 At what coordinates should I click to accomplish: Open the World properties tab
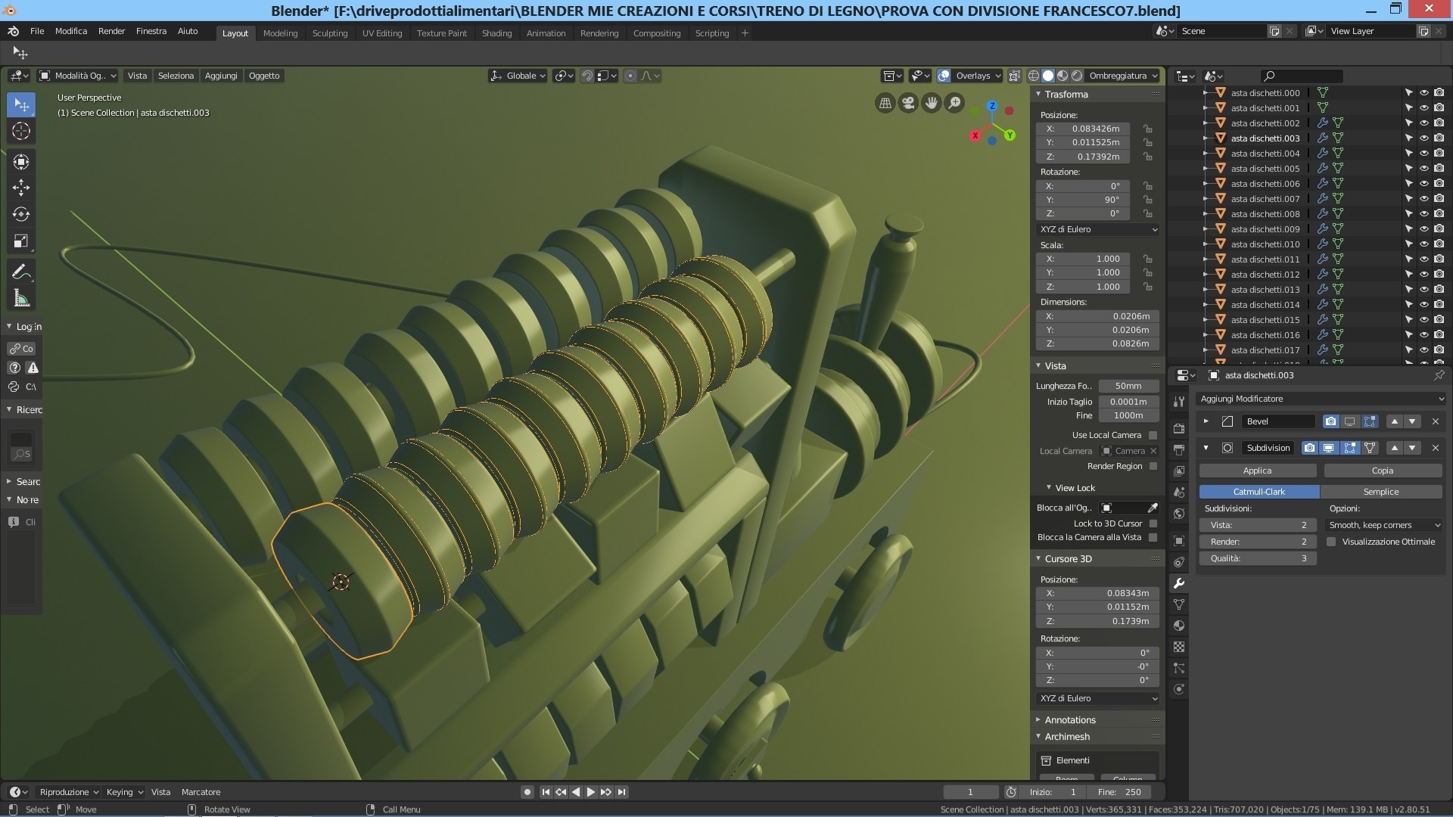1179,514
